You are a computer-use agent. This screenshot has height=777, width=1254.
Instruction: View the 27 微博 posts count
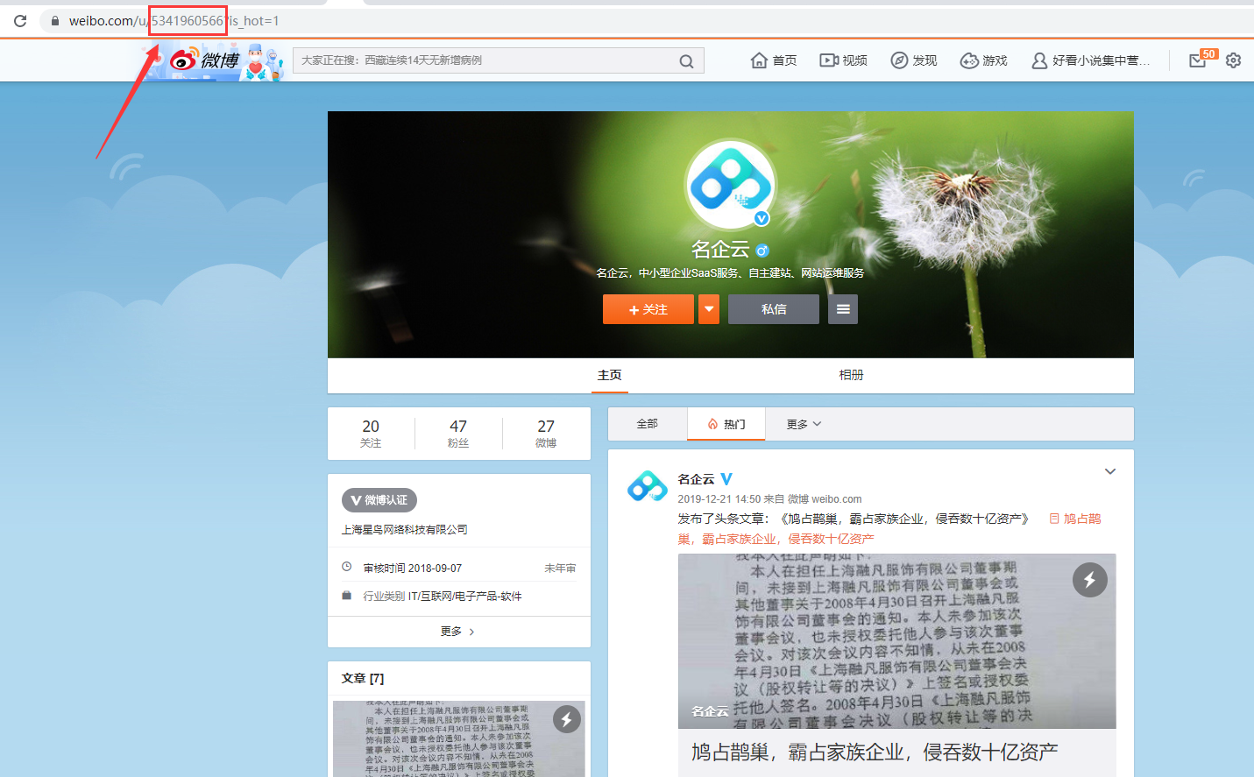(546, 433)
